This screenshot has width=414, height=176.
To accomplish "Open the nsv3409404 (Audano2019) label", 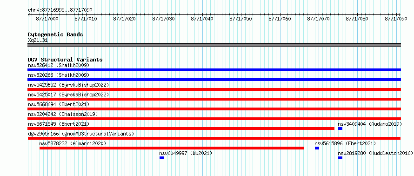I will (370, 124).
